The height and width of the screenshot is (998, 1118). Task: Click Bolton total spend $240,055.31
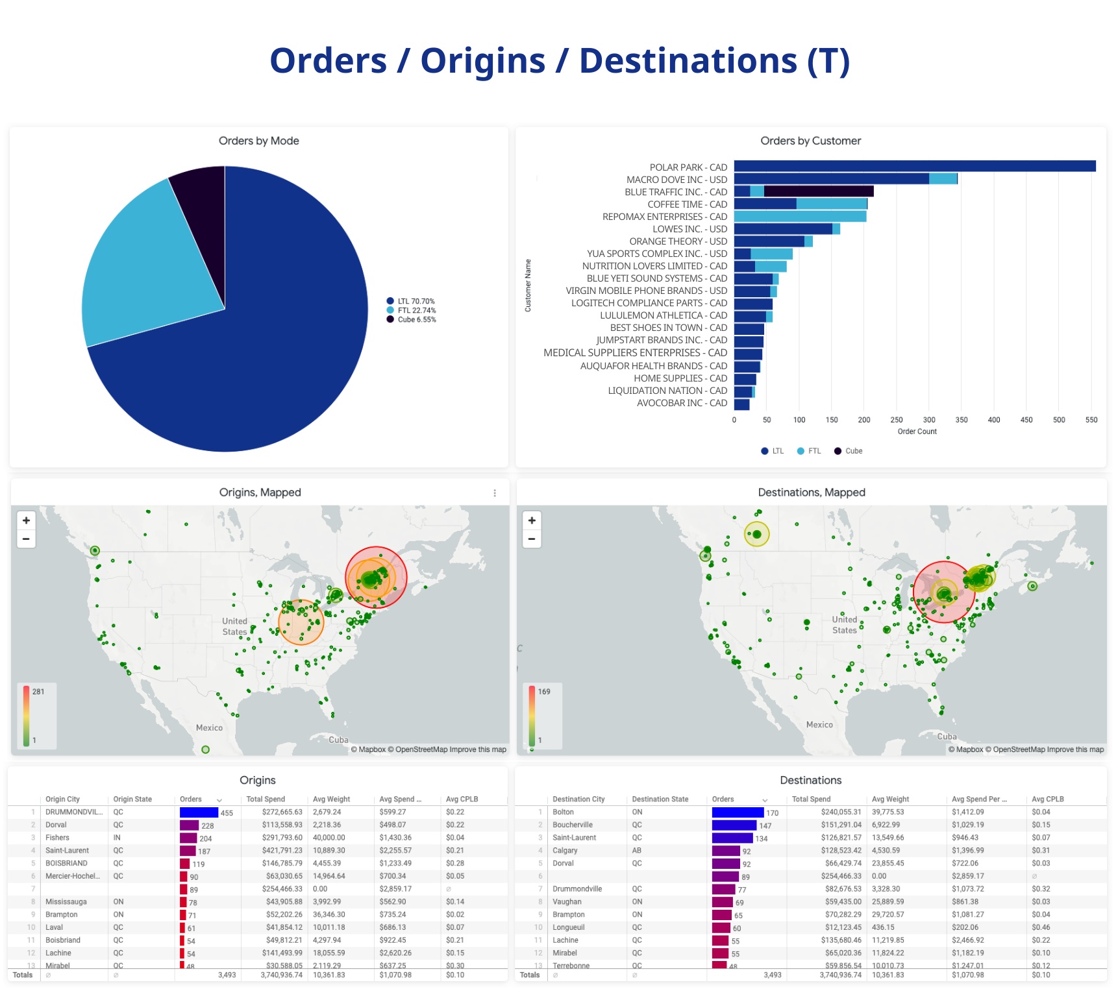click(841, 812)
